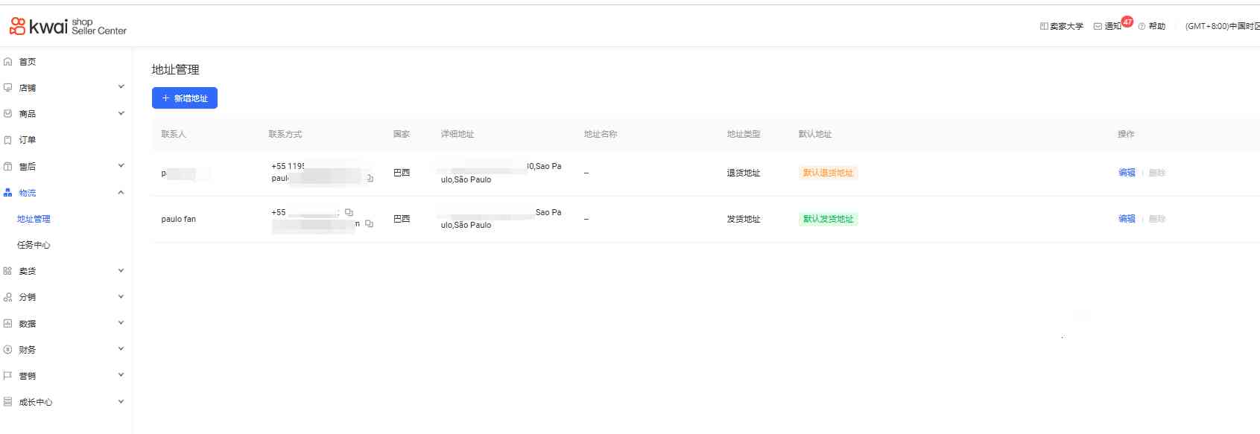Click the 地址类型 column header
Image resolution: width=1260 pixels, height=434 pixels.
pyautogui.click(x=744, y=134)
